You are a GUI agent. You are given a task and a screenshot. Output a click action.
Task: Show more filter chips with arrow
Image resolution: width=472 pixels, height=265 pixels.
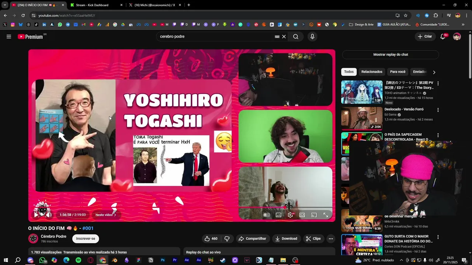click(x=434, y=72)
